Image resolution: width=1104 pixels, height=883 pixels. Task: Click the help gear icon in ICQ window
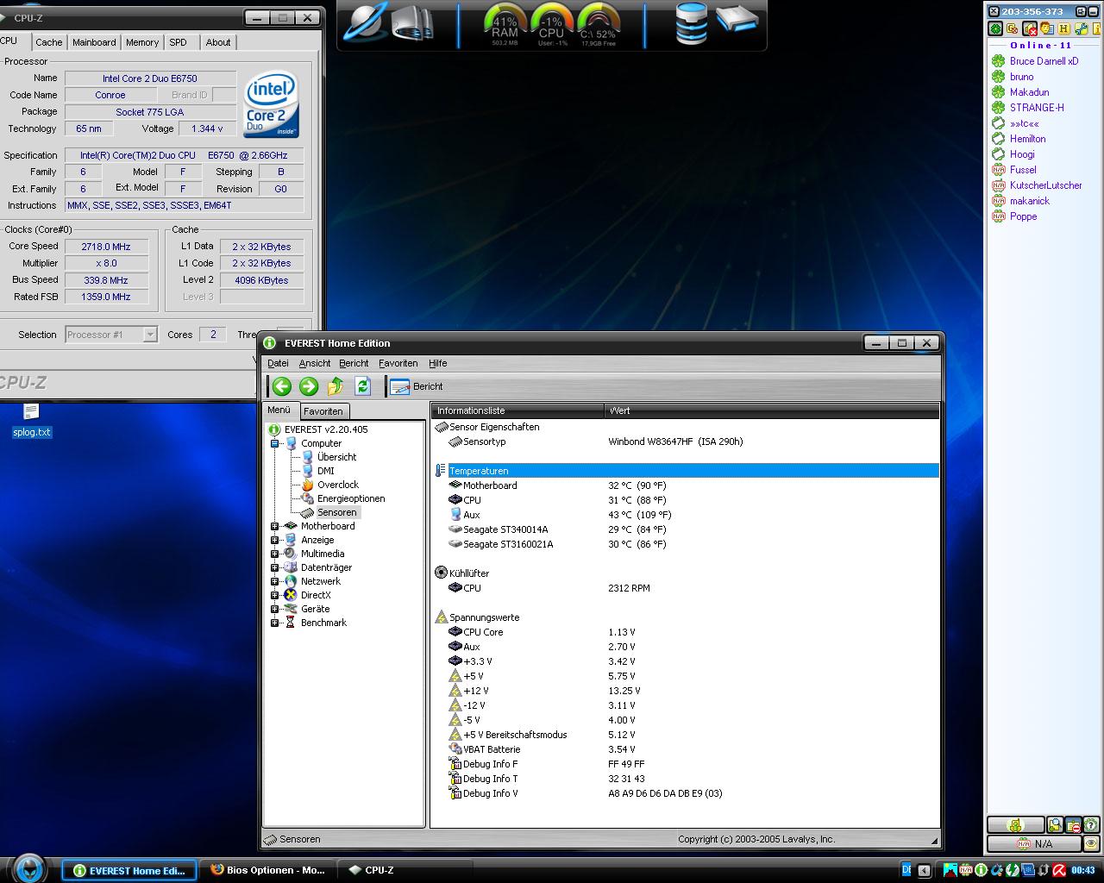[1091, 825]
